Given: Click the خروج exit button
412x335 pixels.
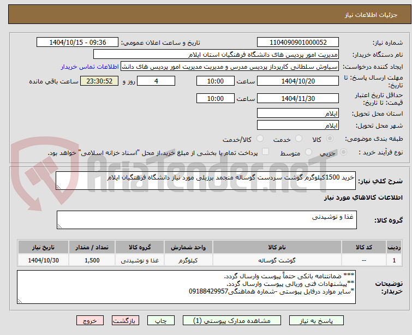Looking at the screenshot, I should pyautogui.click(x=90, y=321).
